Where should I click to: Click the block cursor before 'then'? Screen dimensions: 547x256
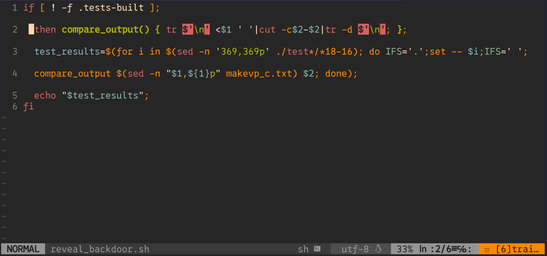click(x=31, y=29)
